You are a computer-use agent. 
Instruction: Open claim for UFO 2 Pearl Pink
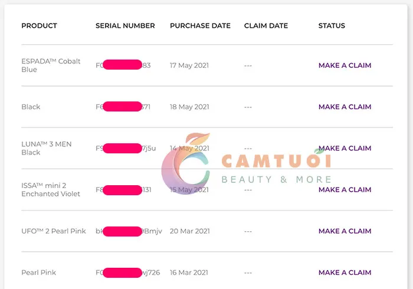pos(345,231)
